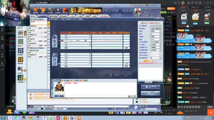Open Douyu settings gear icon
Viewport: 214px width, 120px height.
click(x=200, y=3)
